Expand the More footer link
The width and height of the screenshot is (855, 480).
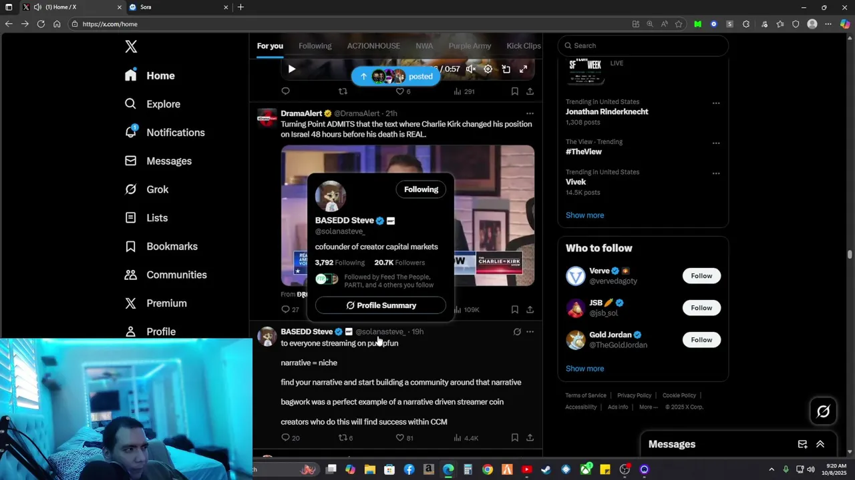tap(648, 407)
